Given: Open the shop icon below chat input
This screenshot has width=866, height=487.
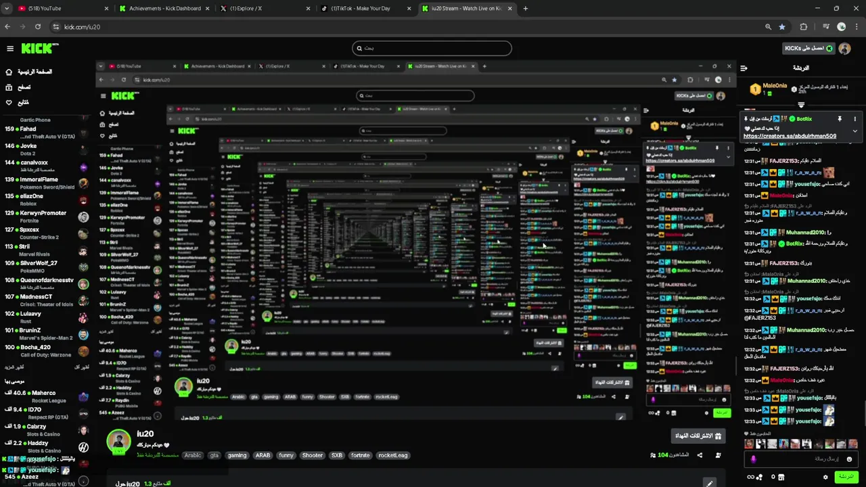Looking at the screenshot, I should tap(781, 477).
